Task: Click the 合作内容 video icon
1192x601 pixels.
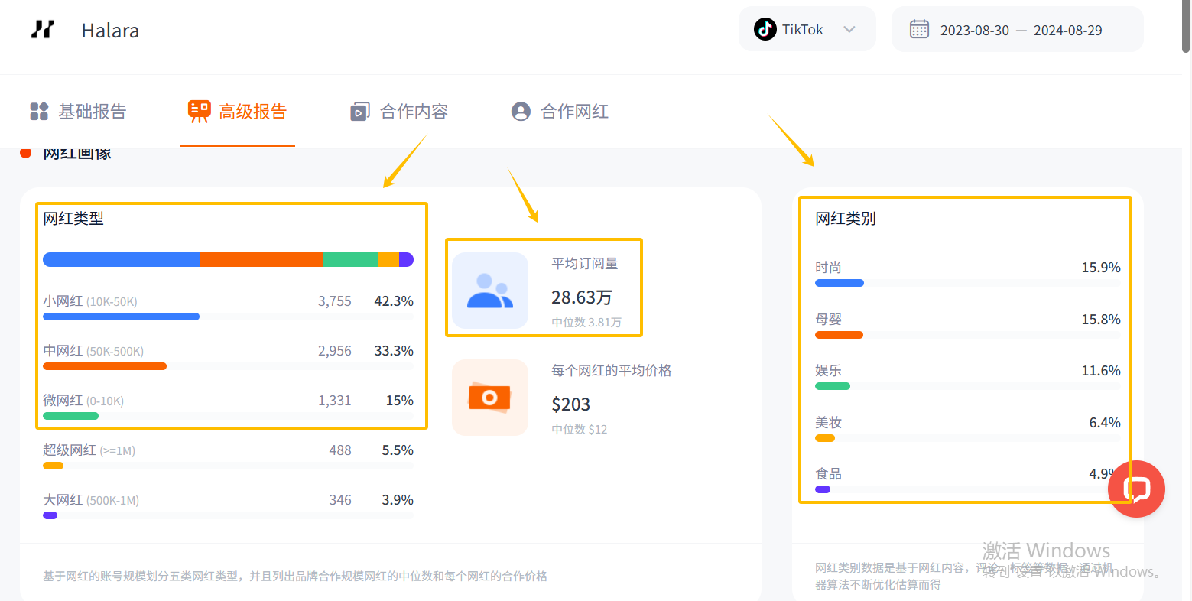Action: tap(359, 112)
